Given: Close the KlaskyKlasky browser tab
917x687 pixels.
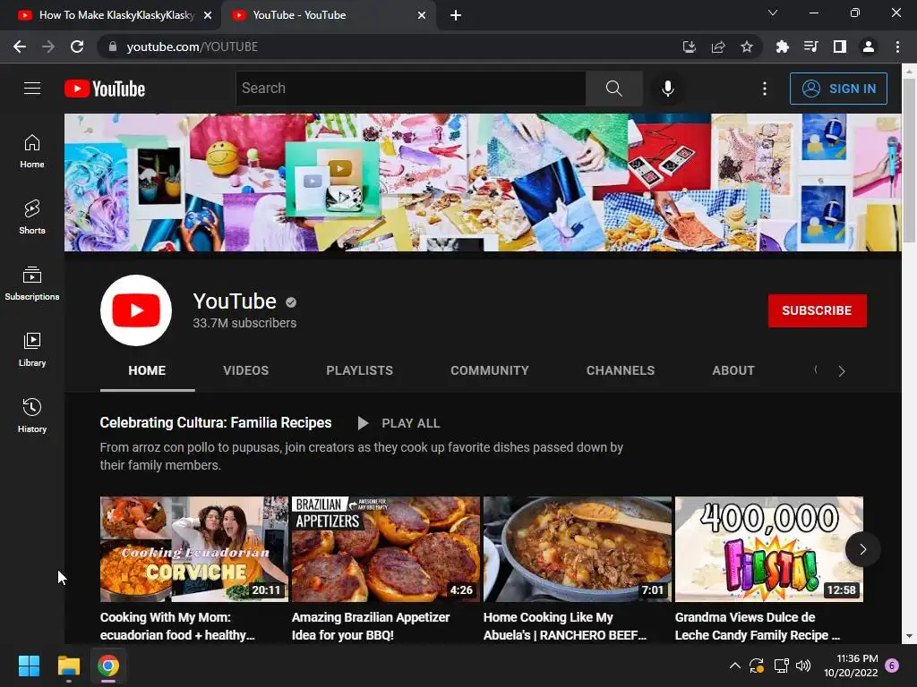Looking at the screenshot, I should pyautogui.click(x=208, y=15).
